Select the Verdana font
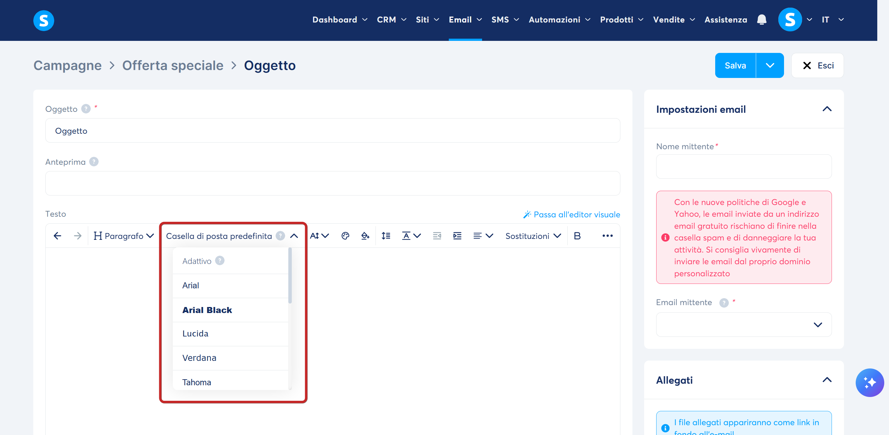 pos(230,358)
